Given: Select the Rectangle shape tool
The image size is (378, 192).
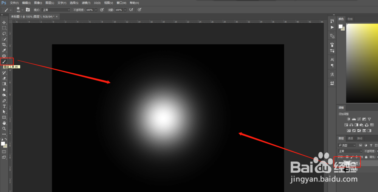Looking at the screenshot, I should click(x=4, y=117).
